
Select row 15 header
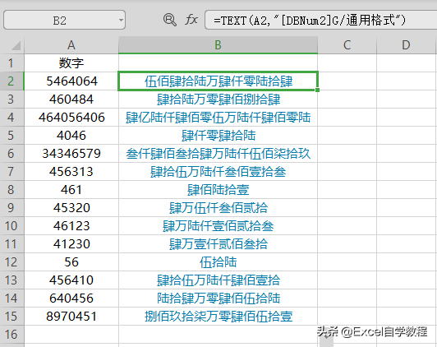click(x=11, y=317)
